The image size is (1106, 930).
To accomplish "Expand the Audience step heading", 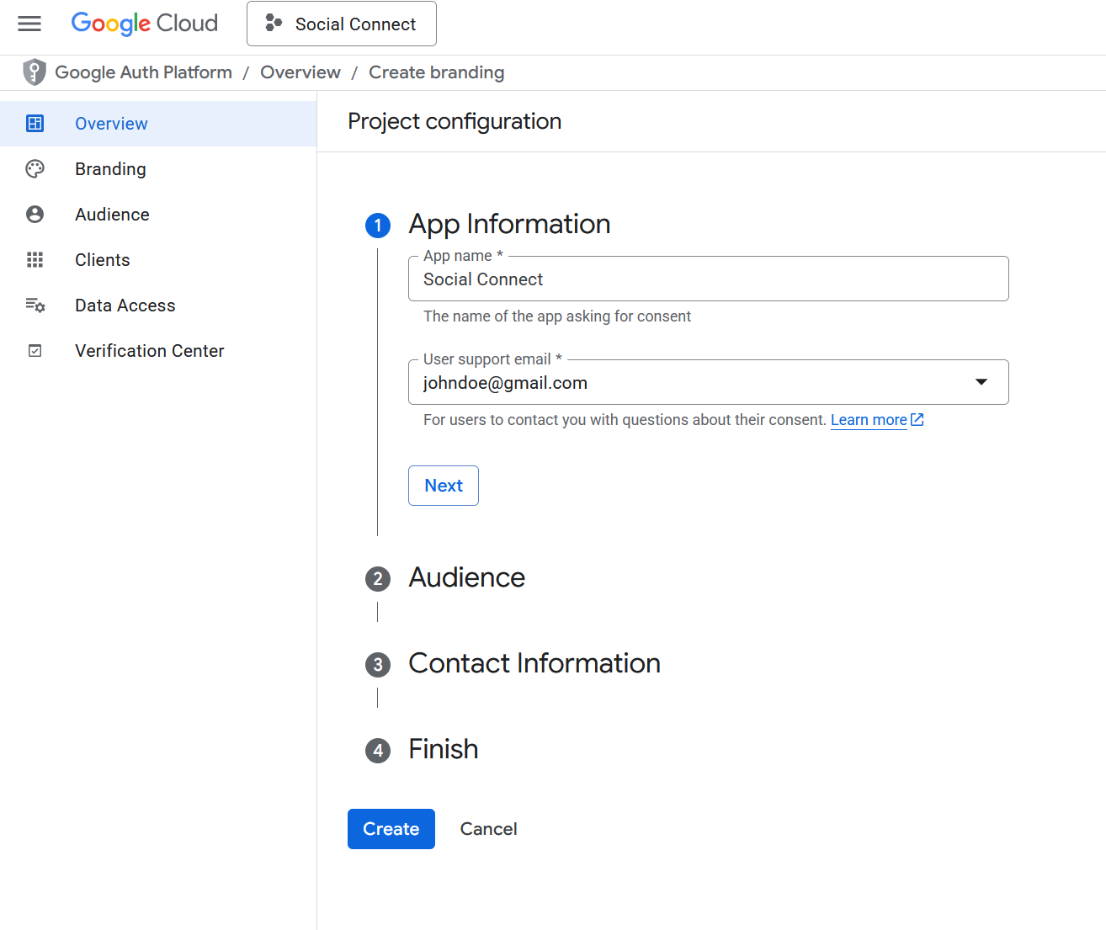I will click(x=466, y=577).
